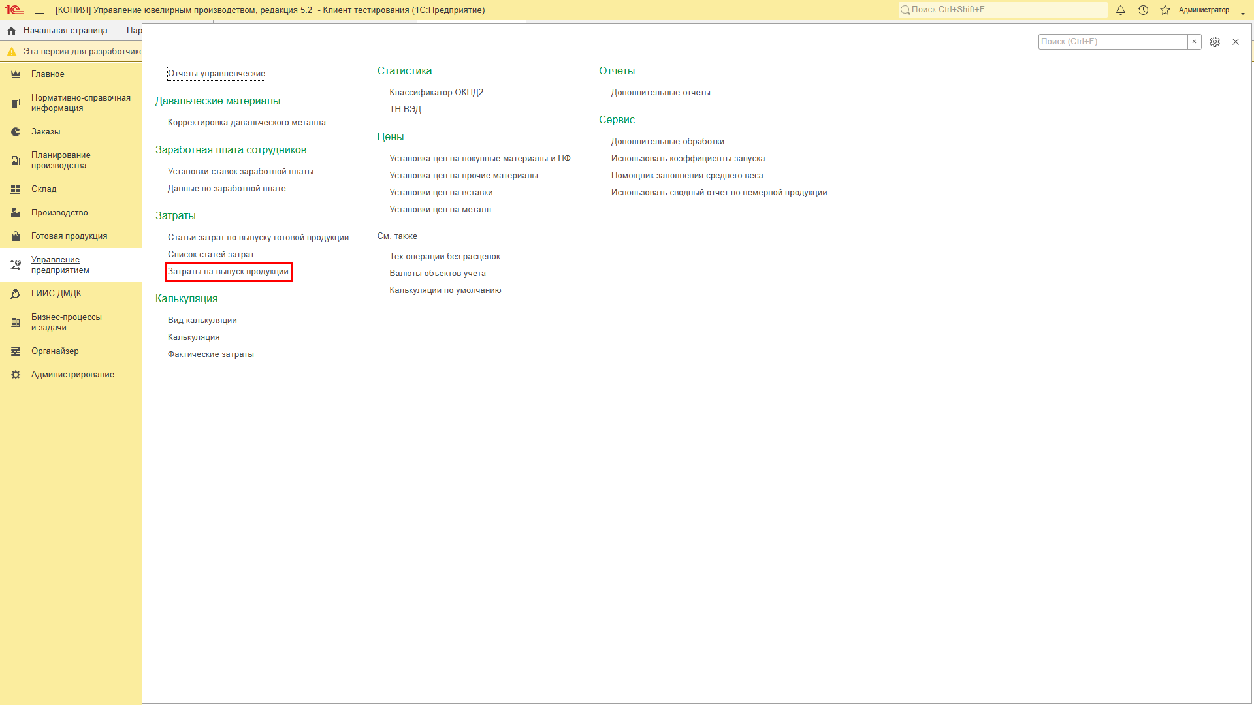Open Установки цен на вставки
This screenshot has width=1254, height=705.
point(442,193)
